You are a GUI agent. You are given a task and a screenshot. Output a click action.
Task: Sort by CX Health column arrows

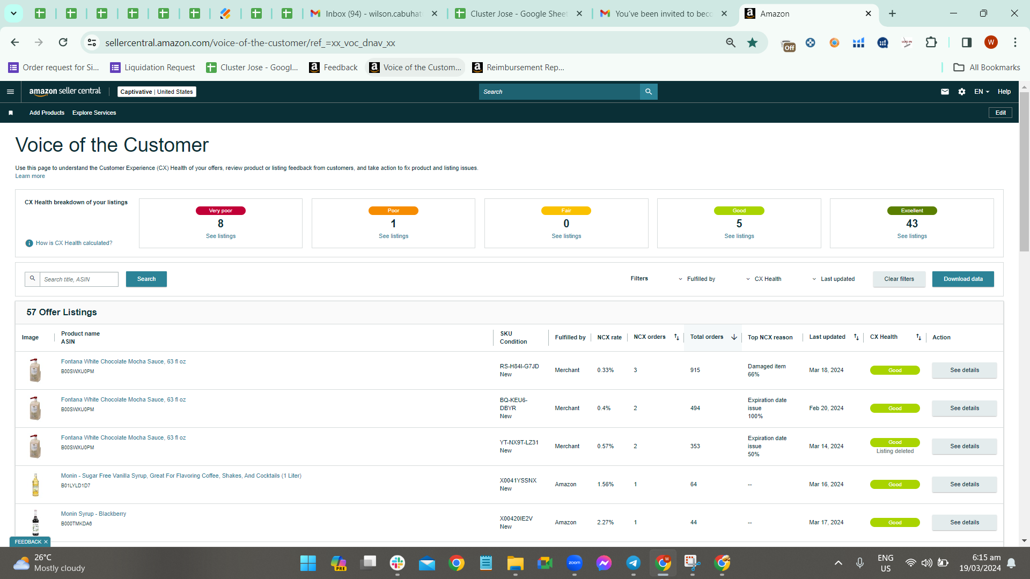(918, 337)
